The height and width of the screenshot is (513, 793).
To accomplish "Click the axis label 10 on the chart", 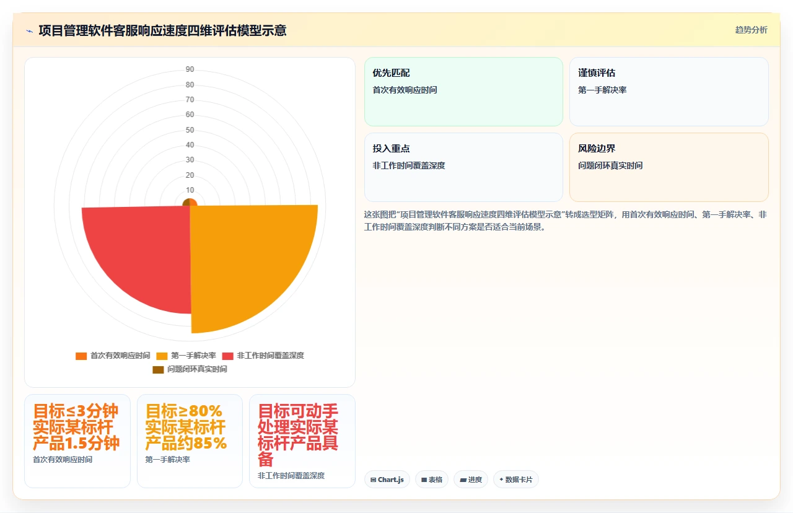I will [x=190, y=190].
